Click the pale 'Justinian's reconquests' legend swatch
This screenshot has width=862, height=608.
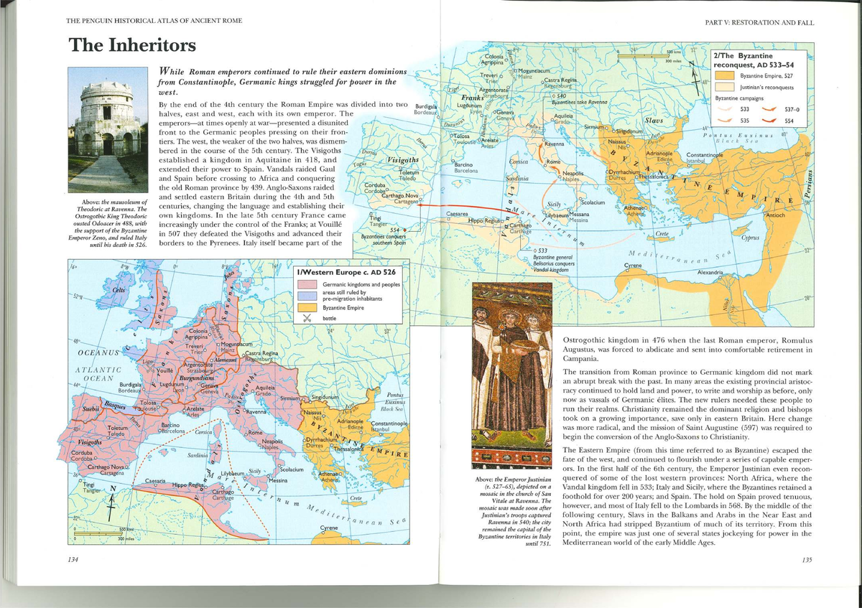[x=724, y=87]
